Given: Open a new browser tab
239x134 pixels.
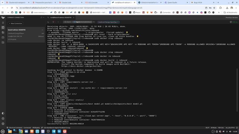Looking at the screenshot, I should coord(218,3).
